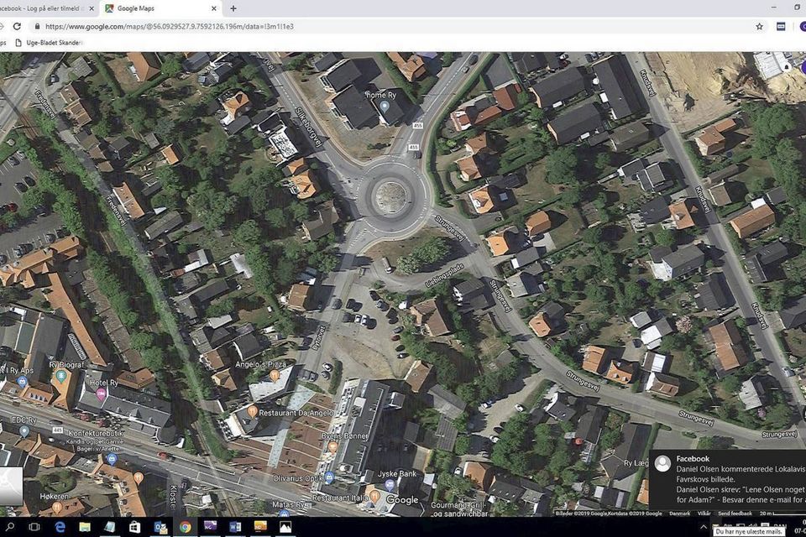This screenshot has width=806, height=537.
Task: Click the Gourmand Grill og sandwichbar label
Action: (458, 509)
